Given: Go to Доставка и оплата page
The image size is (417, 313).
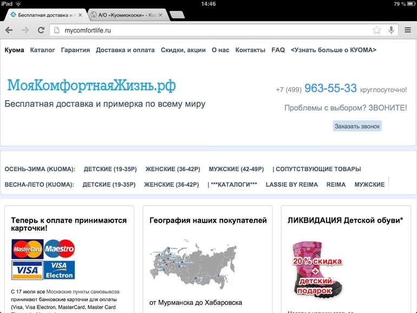Looking at the screenshot, I should (125, 50).
